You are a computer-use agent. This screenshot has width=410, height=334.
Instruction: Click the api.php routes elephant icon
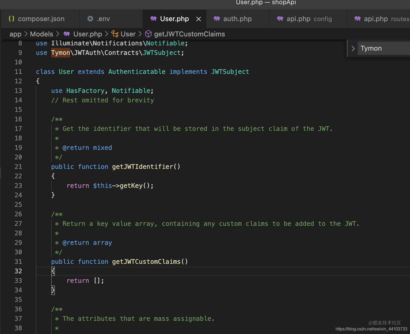pos(357,19)
